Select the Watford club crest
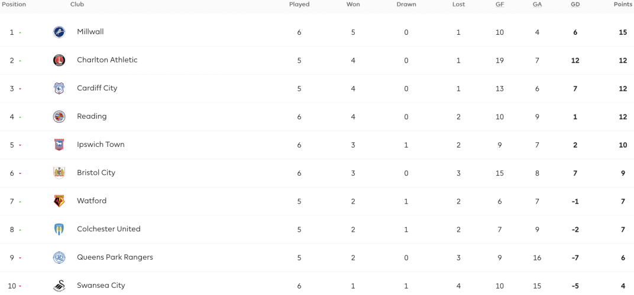Screen dimensions: 634x295 coord(59,201)
